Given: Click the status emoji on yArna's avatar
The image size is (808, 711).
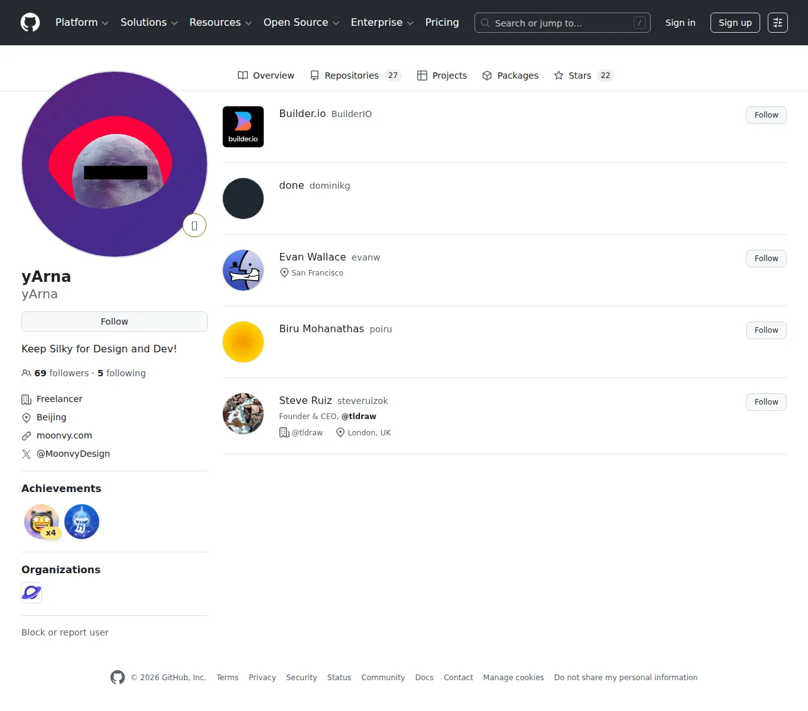Looking at the screenshot, I should click(194, 226).
